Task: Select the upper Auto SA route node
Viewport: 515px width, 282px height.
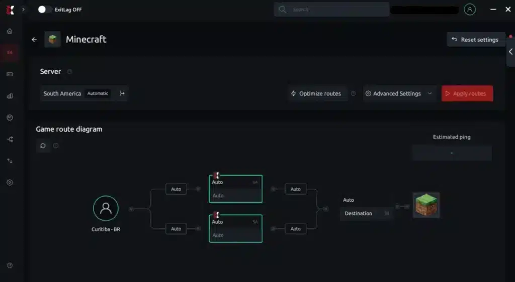Action: [x=235, y=189]
